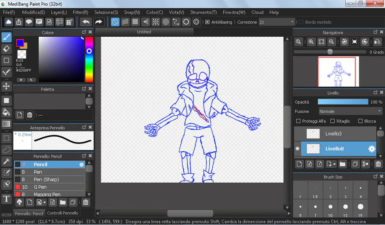Close the Colore panel
Viewport: 385px width, 225px height.
pyautogui.click(x=90, y=32)
